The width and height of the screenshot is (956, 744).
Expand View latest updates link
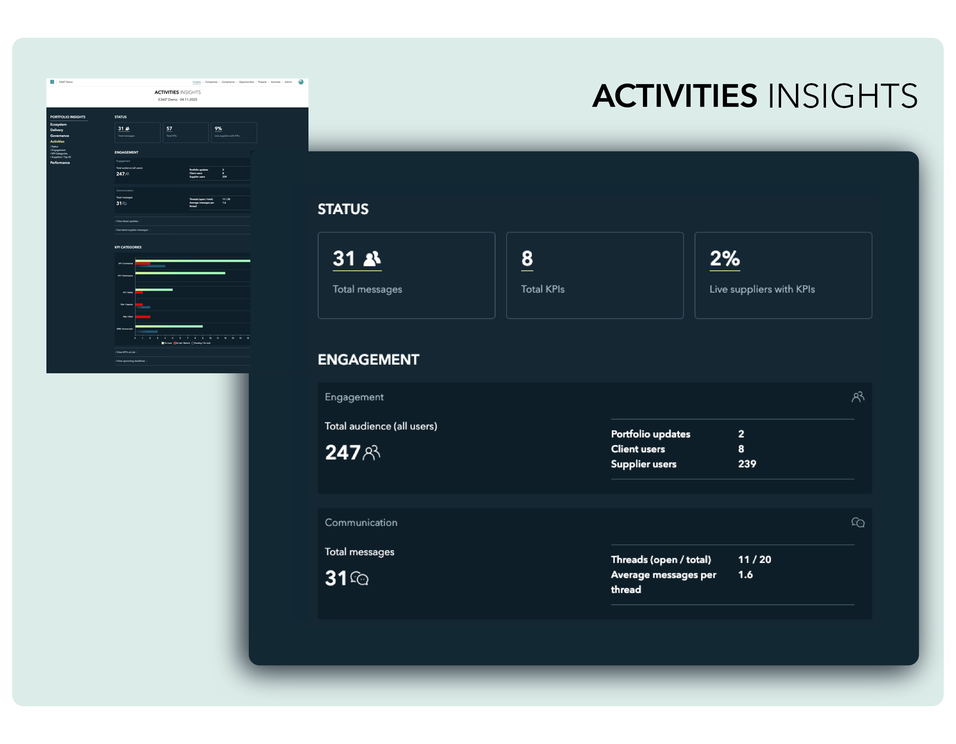[x=127, y=221]
